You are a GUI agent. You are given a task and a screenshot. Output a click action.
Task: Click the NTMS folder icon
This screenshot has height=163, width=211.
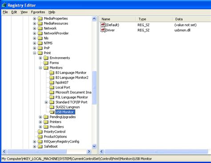pos(40,43)
